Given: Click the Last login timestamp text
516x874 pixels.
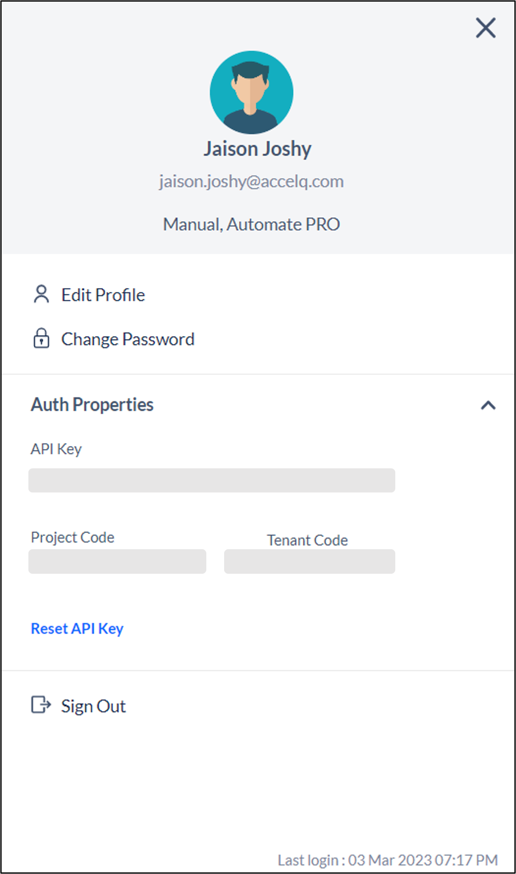Looking at the screenshot, I should click(388, 860).
